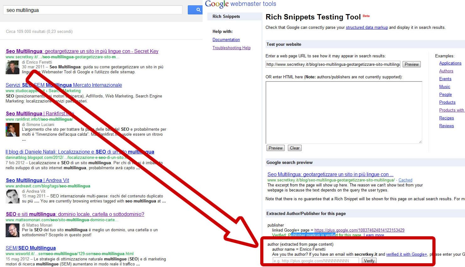Click the Google webmaster tools logo
Screen dimensions: 465x267
click(240, 4)
